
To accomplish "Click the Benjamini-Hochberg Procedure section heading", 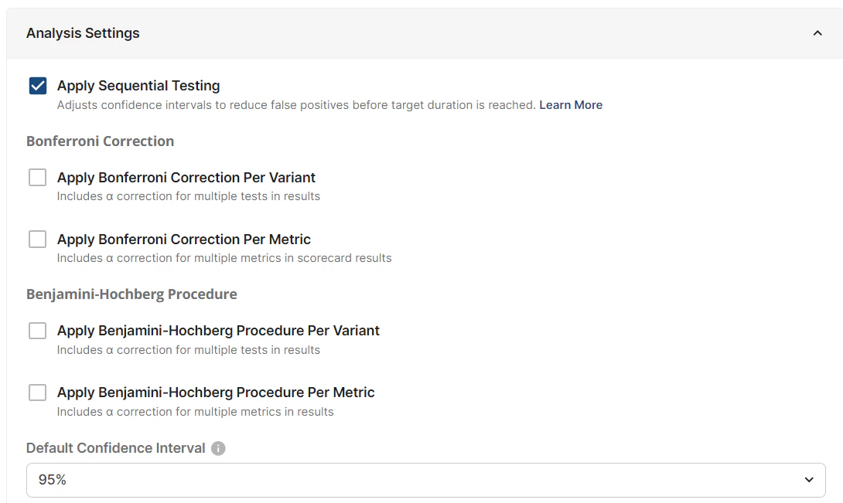I will [x=132, y=294].
